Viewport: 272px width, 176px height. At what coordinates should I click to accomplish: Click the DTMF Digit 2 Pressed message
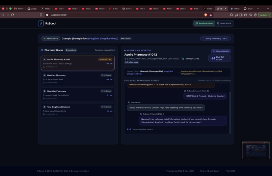click(x=205, y=96)
